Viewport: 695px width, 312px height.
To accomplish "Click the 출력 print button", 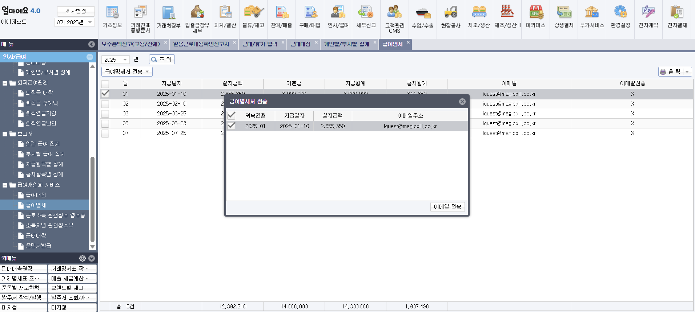I will coord(671,72).
